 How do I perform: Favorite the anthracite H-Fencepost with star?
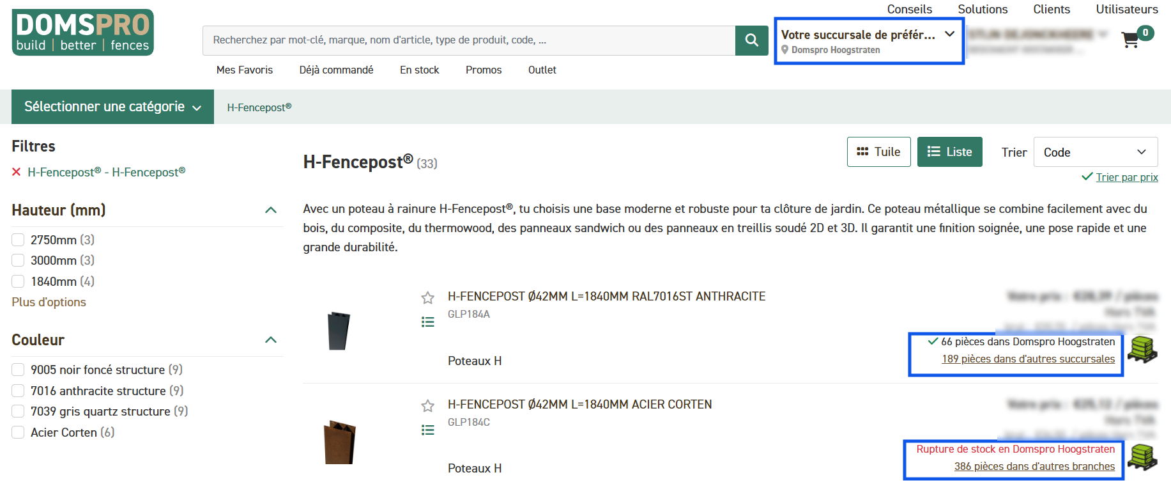tap(428, 297)
